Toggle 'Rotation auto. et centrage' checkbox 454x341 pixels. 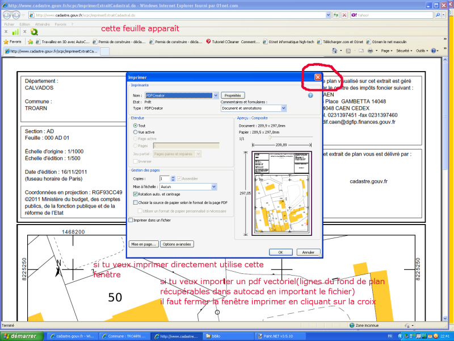coord(135,194)
